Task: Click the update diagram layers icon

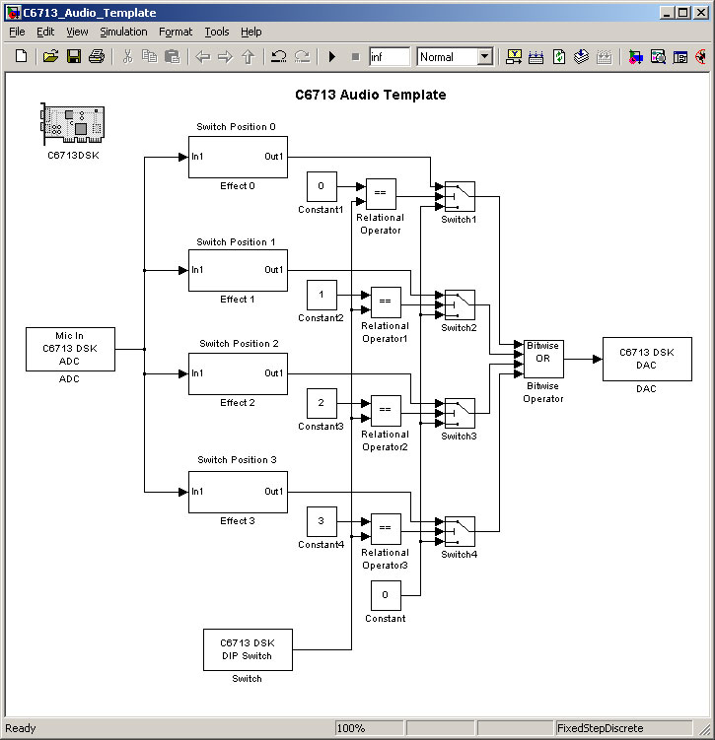Action: (581, 56)
